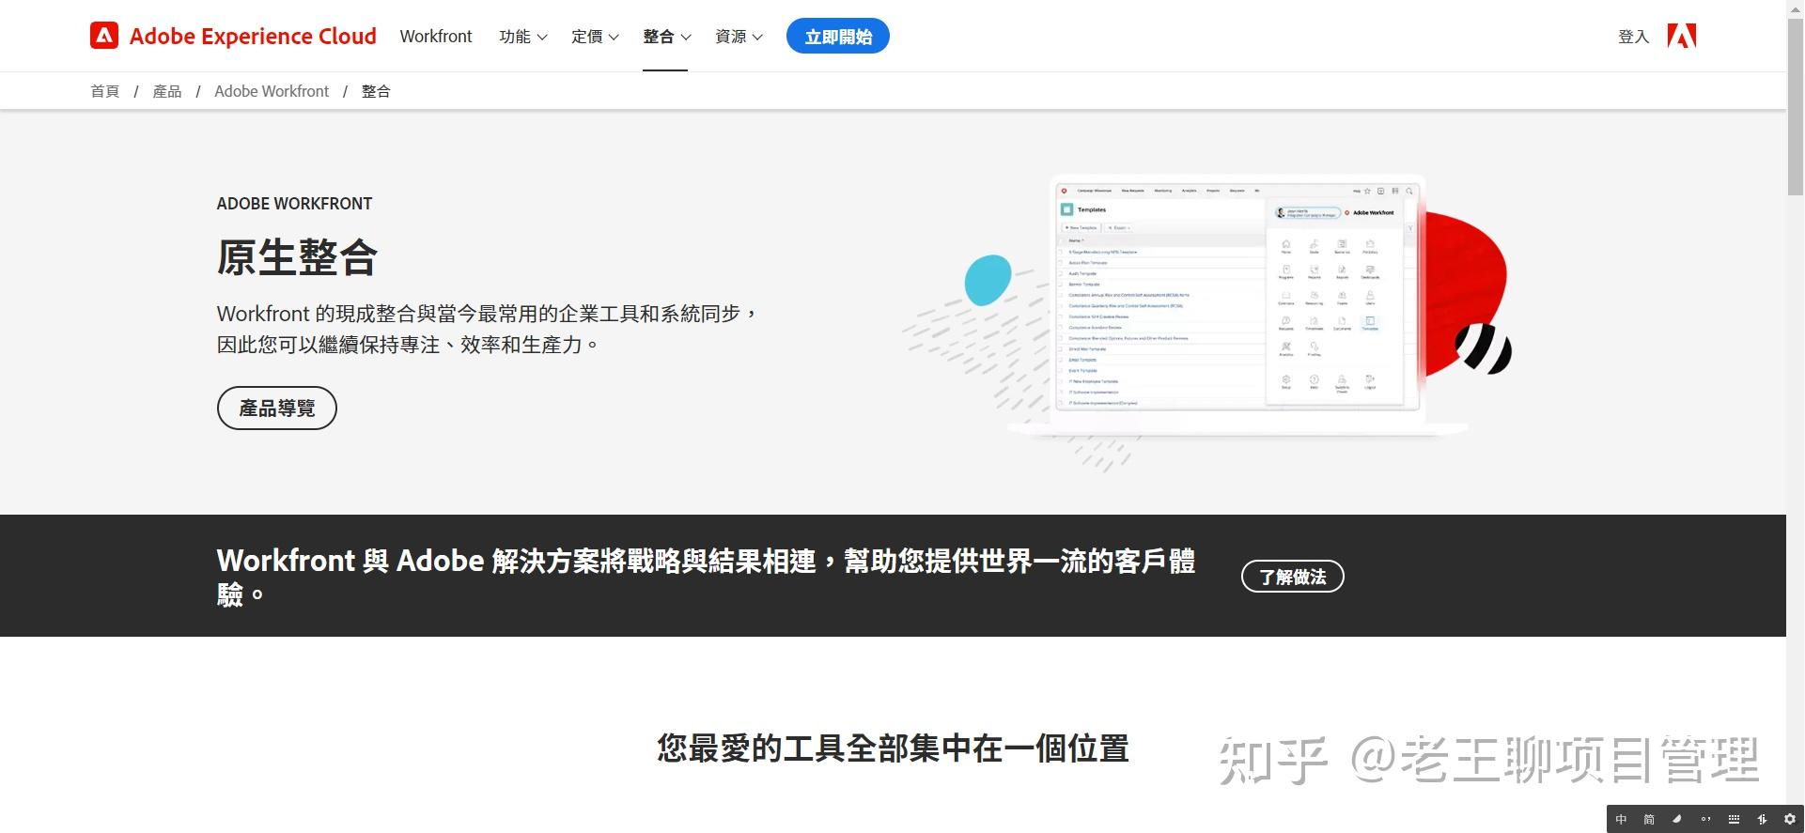Open the Adobe logo at the header's right
This screenshot has width=1805, height=833.
[1682, 36]
